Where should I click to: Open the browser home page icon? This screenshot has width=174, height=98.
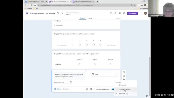click(35, 5)
